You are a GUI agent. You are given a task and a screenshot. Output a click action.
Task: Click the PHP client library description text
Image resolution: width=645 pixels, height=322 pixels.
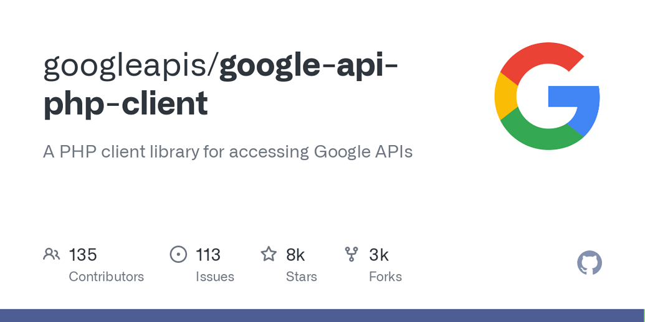227,151
